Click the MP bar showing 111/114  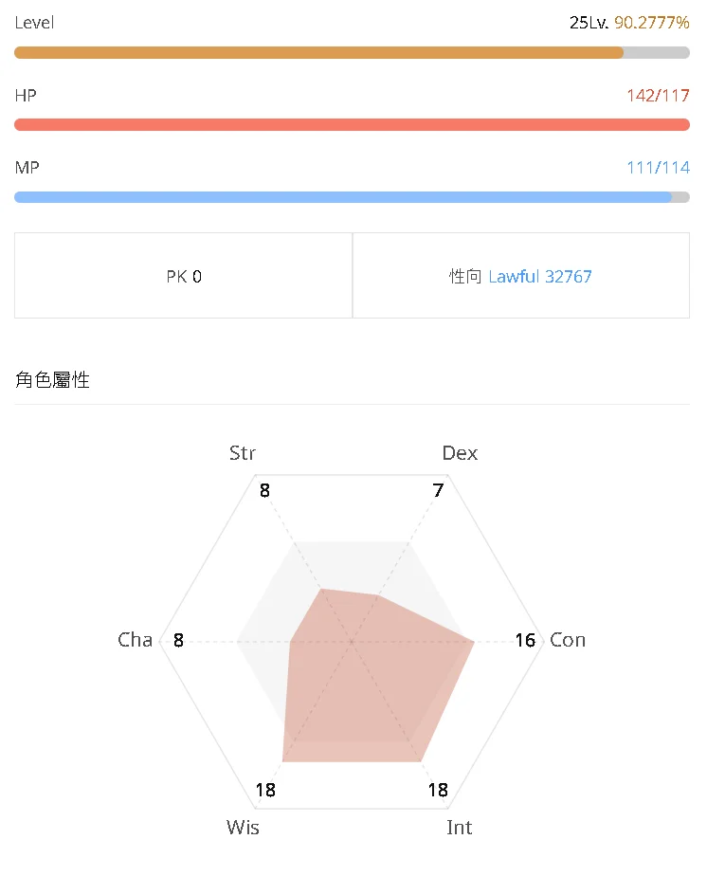tap(351, 196)
